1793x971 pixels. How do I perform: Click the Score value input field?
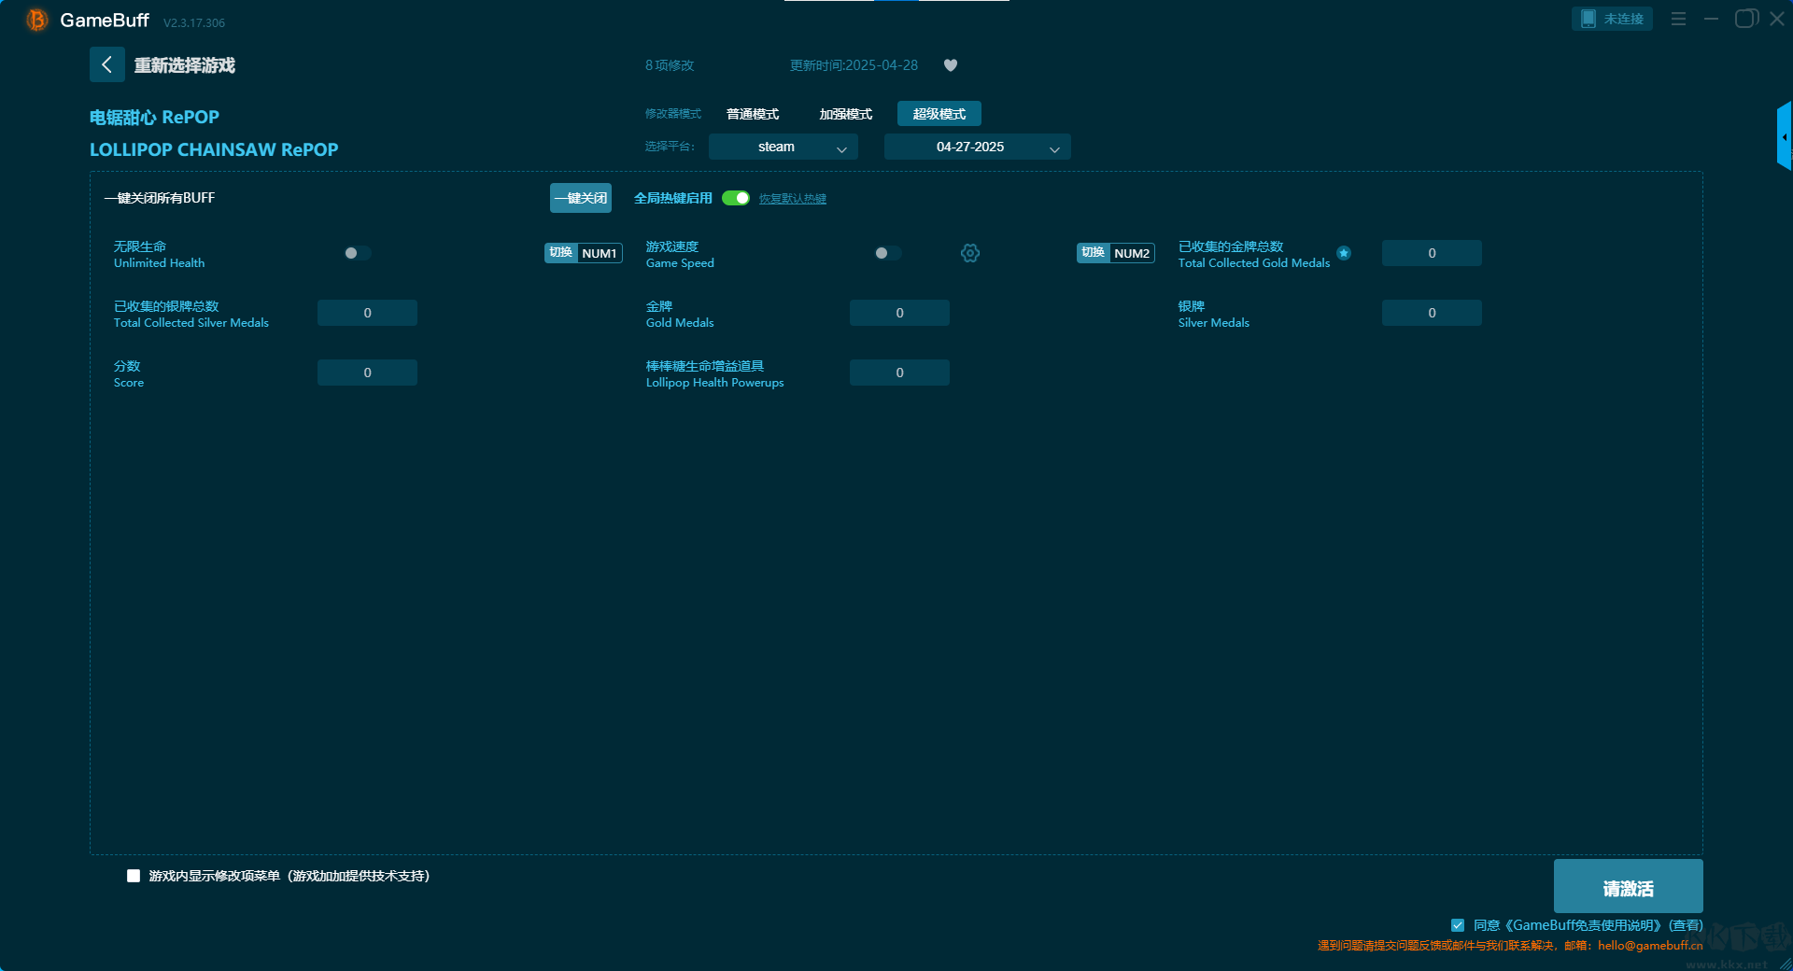(367, 373)
